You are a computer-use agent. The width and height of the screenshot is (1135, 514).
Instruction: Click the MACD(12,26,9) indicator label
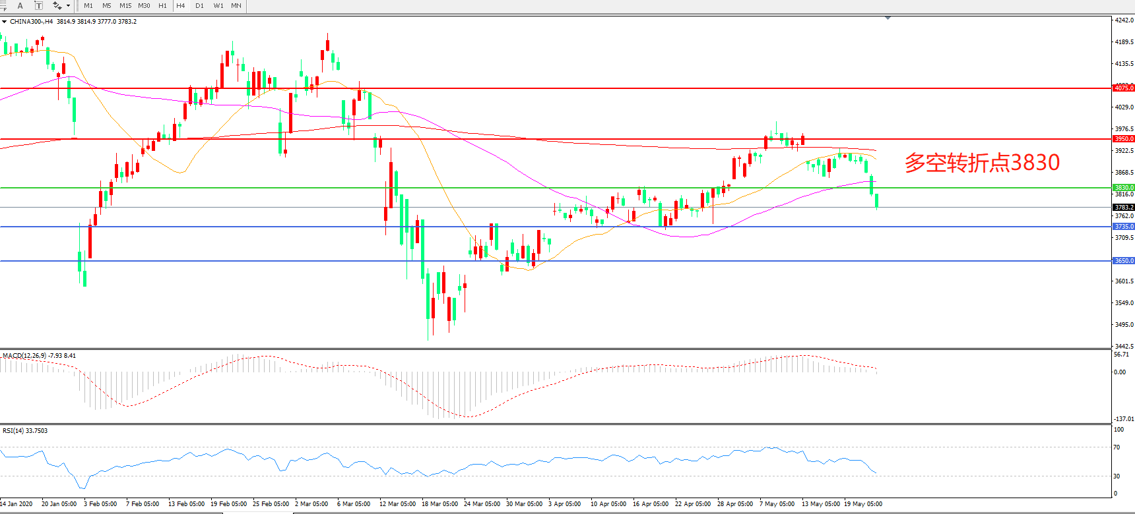pyautogui.click(x=24, y=356)
